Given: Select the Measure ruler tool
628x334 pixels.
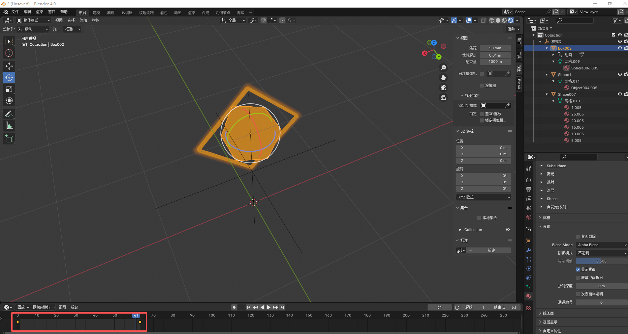Looking at the screenshot, I should (9, 126).
